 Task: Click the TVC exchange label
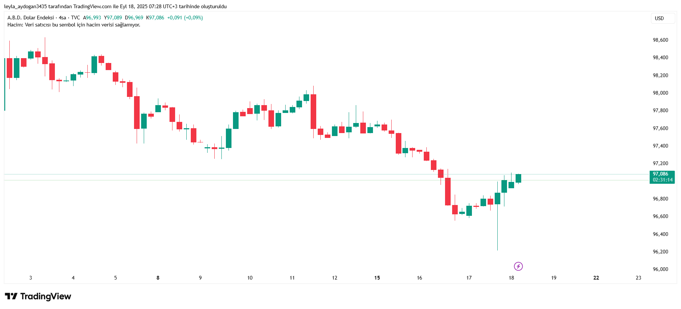tap(75, 18)
